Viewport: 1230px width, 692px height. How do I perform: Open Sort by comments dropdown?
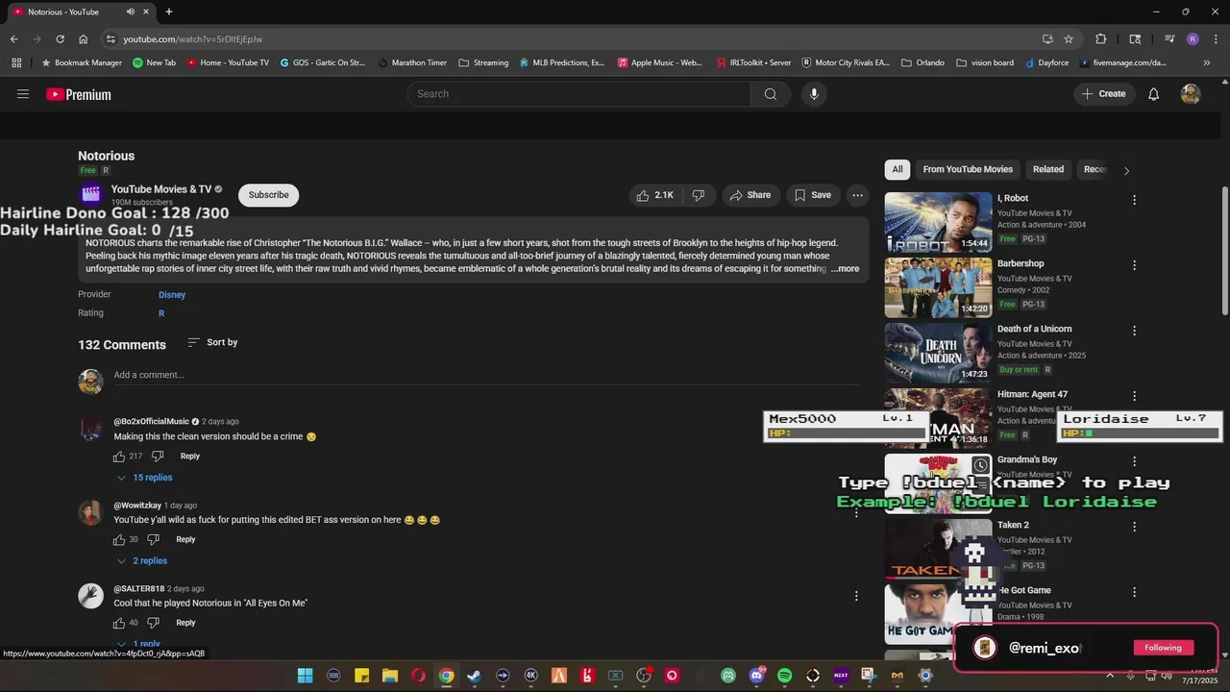pyautogui.click(x=212, y=342)
